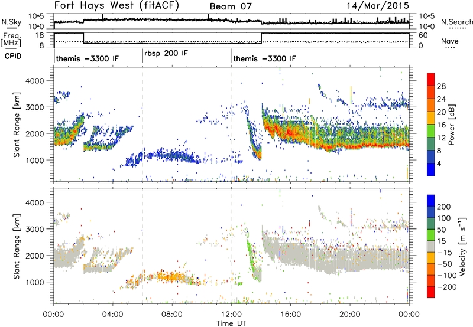Click the "Time UT" axis title

click(231, 323)
